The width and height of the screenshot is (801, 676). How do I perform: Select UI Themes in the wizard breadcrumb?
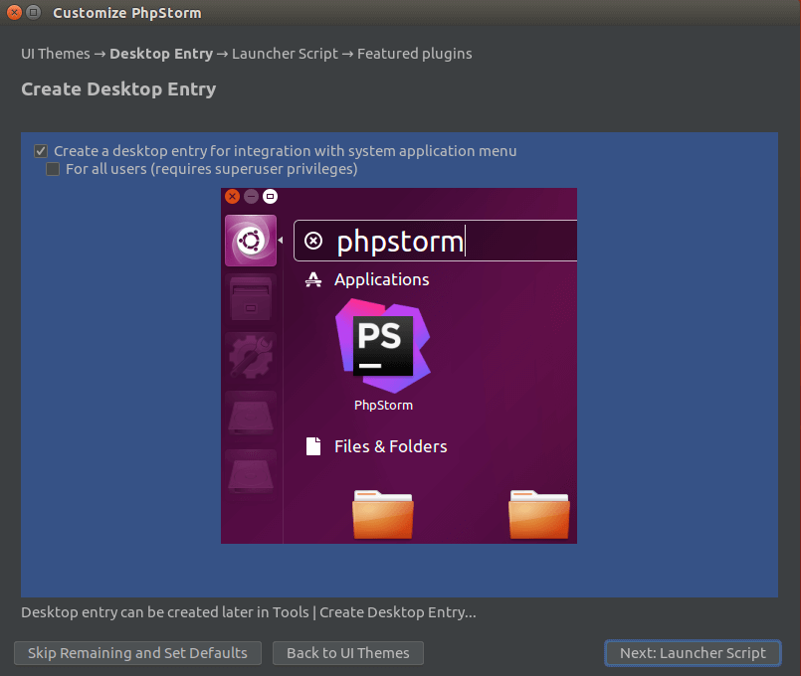56,54
